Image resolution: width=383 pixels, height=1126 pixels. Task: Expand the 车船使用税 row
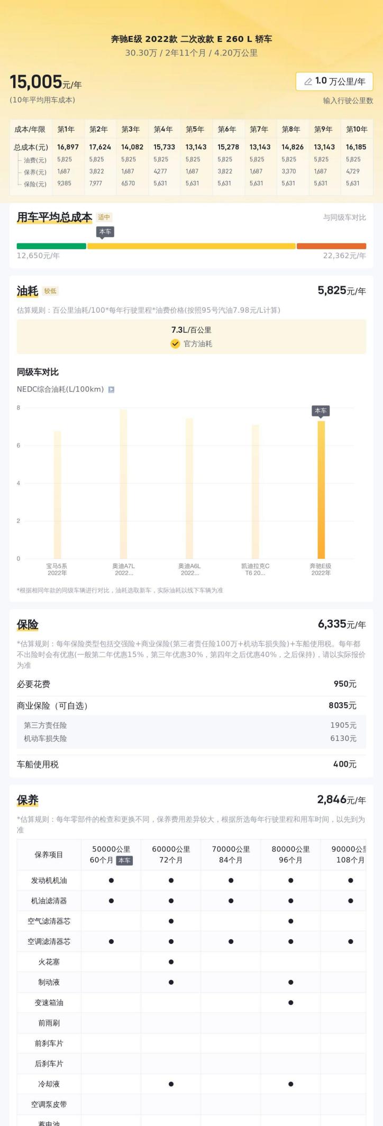[191, 764]
